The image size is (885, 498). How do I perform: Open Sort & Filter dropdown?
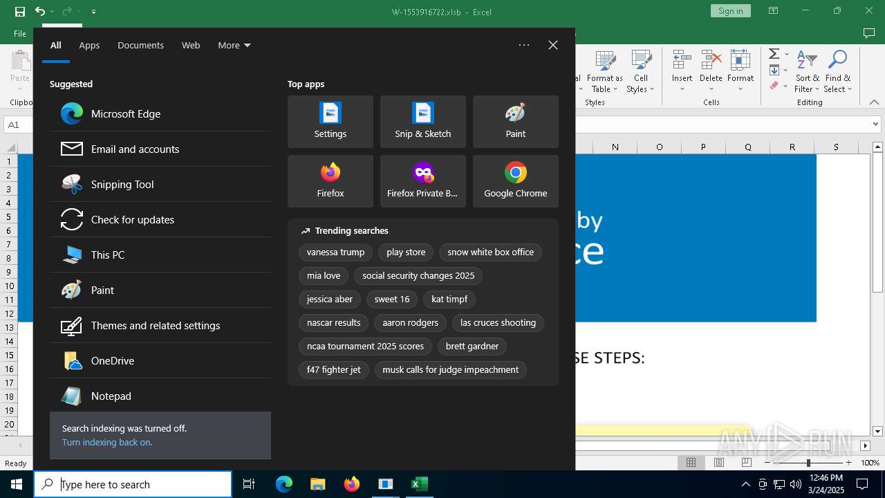pyautogui.click(x=807, y=72)
